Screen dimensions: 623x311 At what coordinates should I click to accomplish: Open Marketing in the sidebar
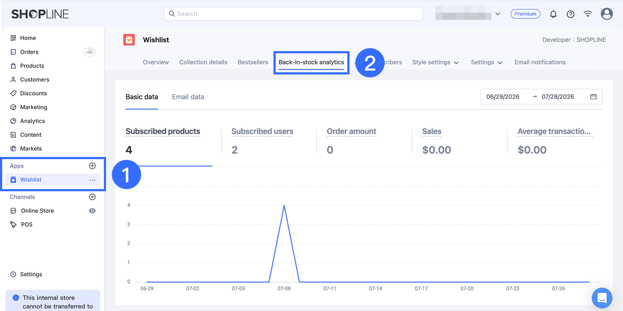click(x=34, y=107)
